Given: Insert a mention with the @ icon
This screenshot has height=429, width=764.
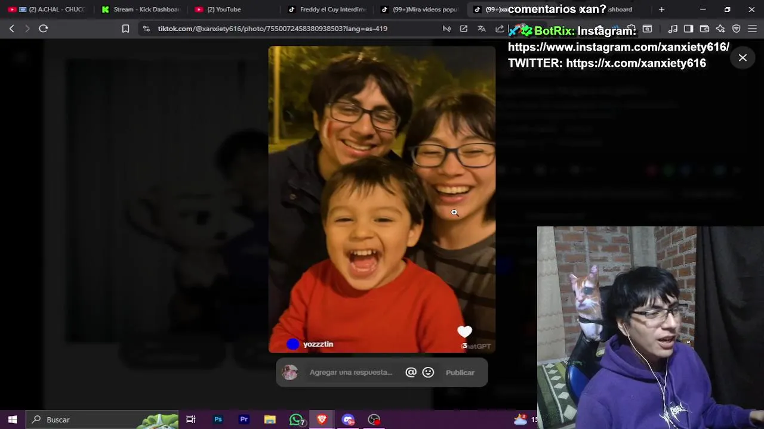Looking at the screenshot, I should tap(411, 372).
